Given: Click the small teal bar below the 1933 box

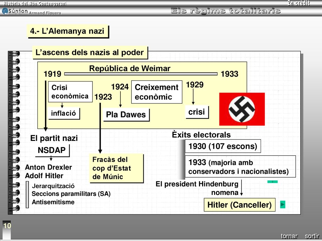Looking at the screenshot, I should coord(273,182).
